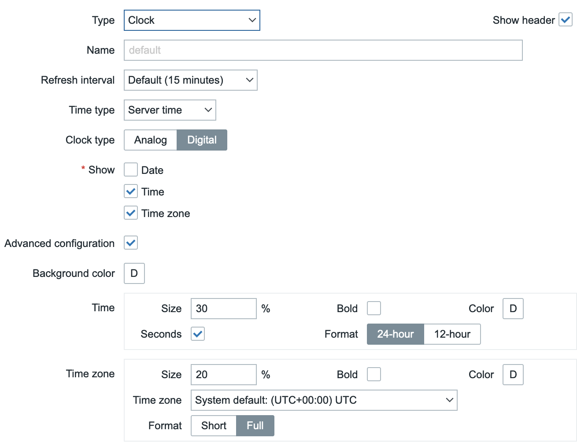Open the Background color picker
Image resolution: width=577 pixels, height=442 pixels.
[x=134, y=273]
